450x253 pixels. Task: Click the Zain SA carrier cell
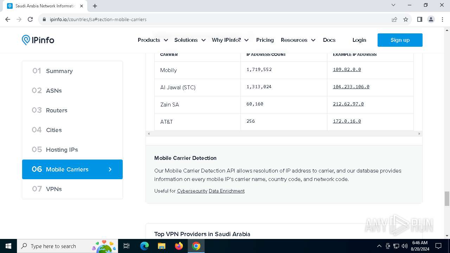[x=198, y=105]
